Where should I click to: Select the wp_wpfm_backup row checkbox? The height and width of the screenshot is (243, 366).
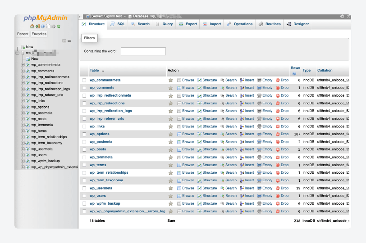(84, 204)
